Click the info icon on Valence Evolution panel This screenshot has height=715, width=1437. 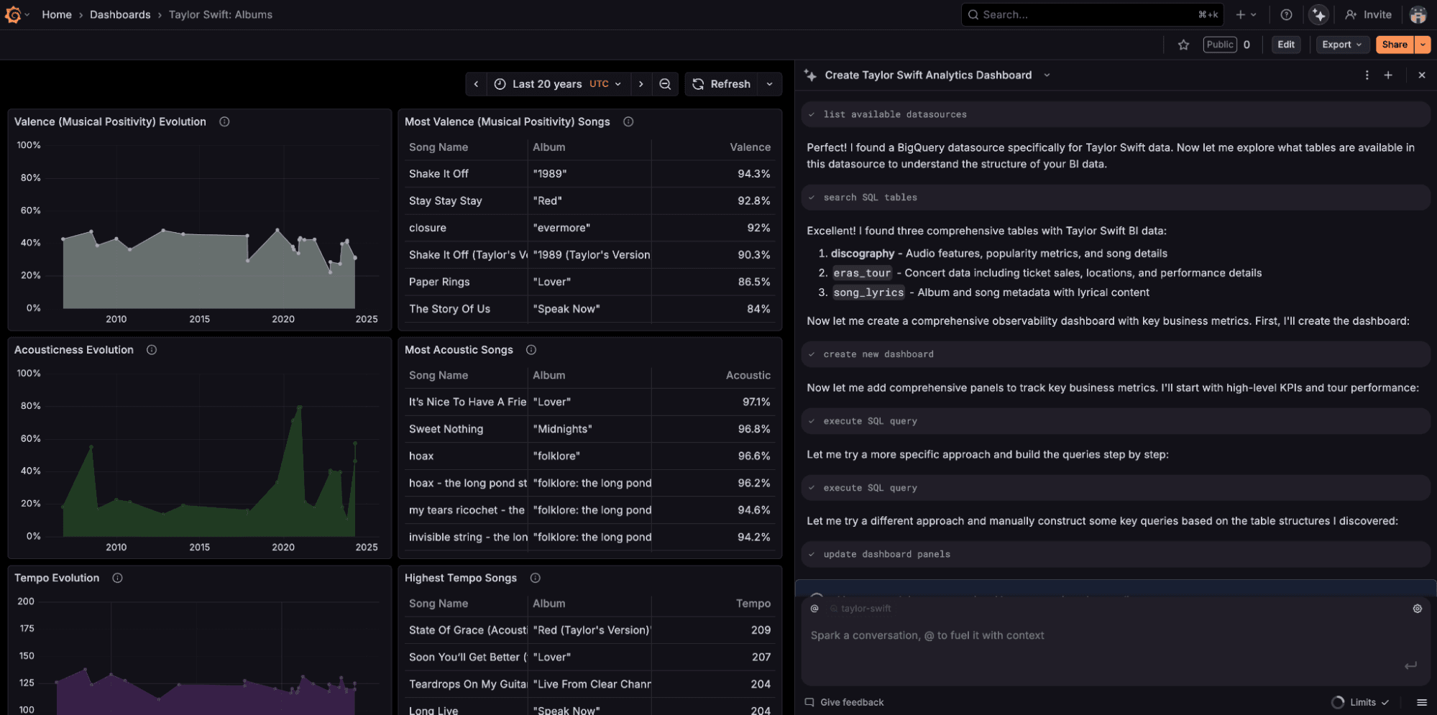[x=224, y=121]
